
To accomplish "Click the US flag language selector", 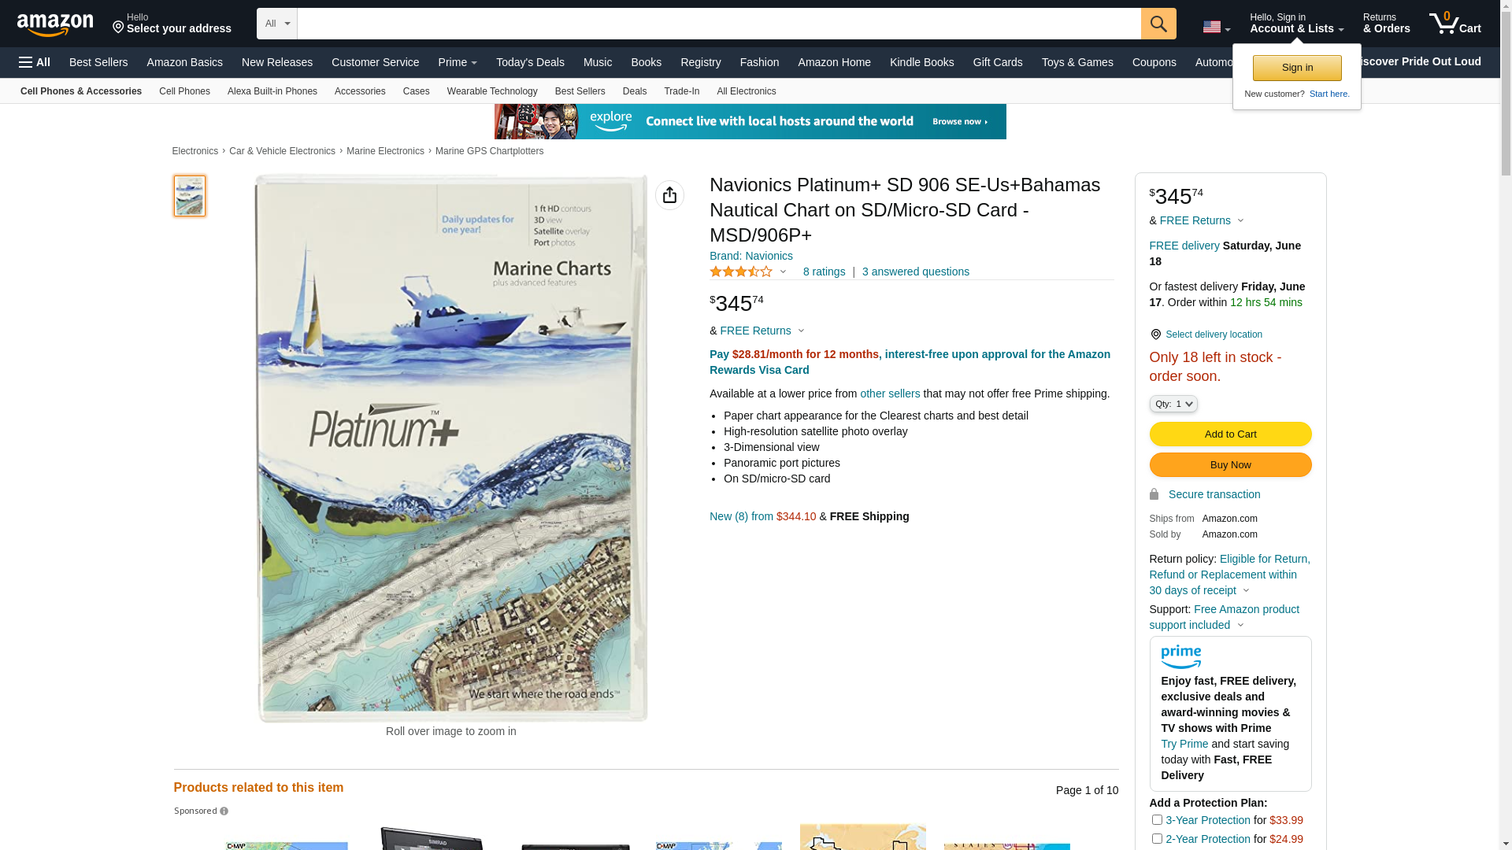I will [1216, 27].
